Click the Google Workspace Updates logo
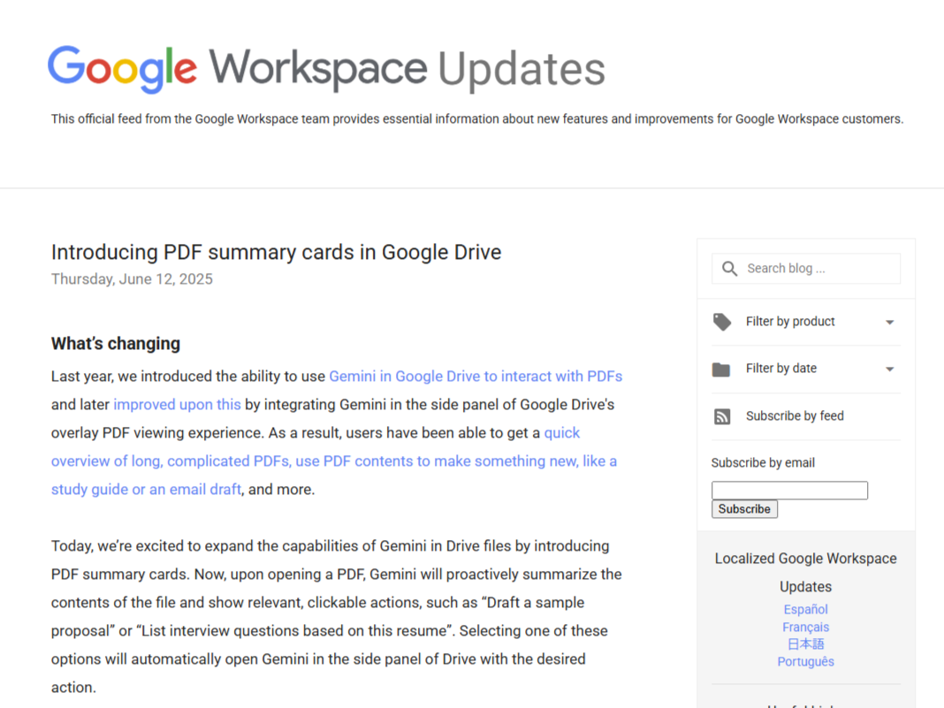This screenshot has width=944, height=708. (x=326, y=68)
